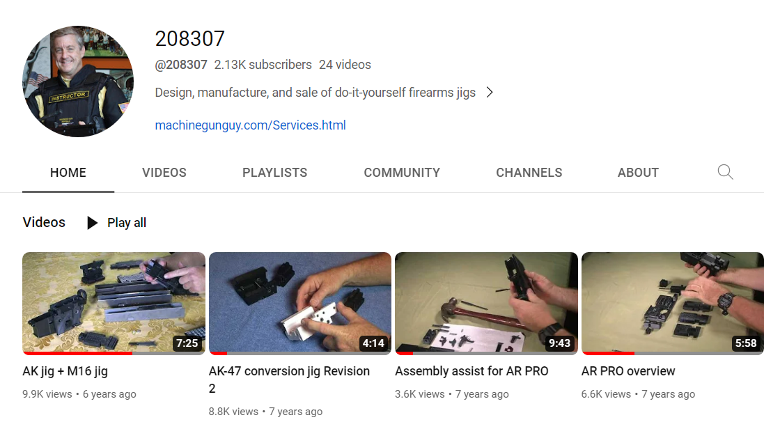
Task: Open the AK jig + M16 jig thumbnail
Action: click(x=114, y=303)
